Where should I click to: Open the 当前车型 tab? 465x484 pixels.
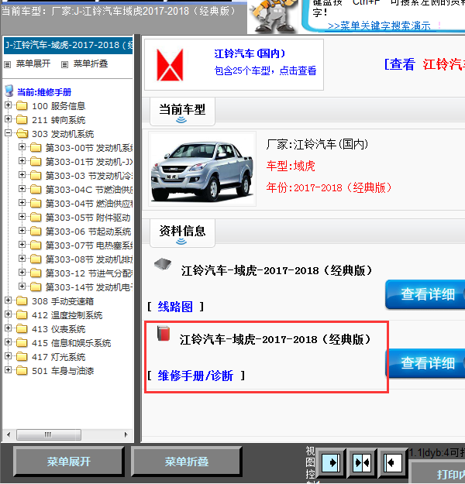coord(182,112)
